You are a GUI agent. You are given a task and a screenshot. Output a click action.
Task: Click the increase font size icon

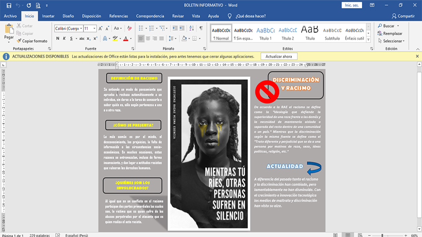tap(99, 28)
